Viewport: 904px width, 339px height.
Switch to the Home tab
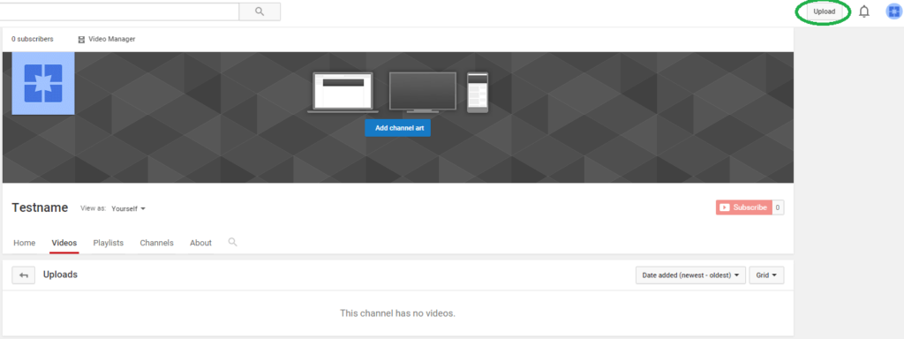tap(24, 243)
